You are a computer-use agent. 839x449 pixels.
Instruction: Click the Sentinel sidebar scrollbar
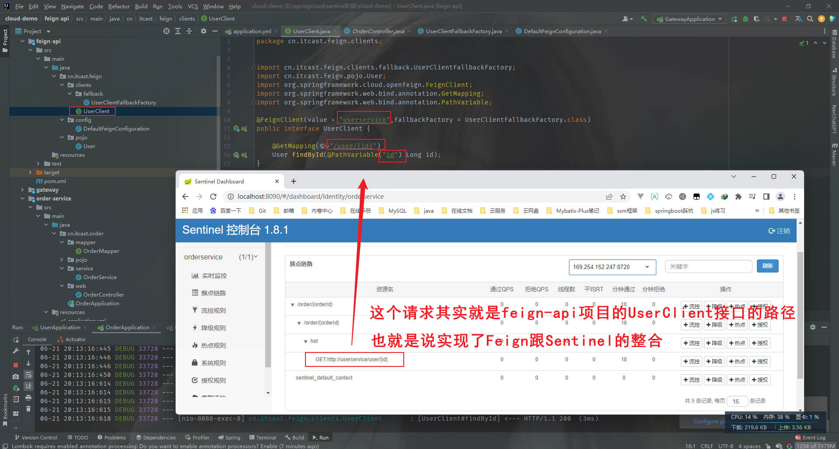pyautogui.click(x=268, y=306)
